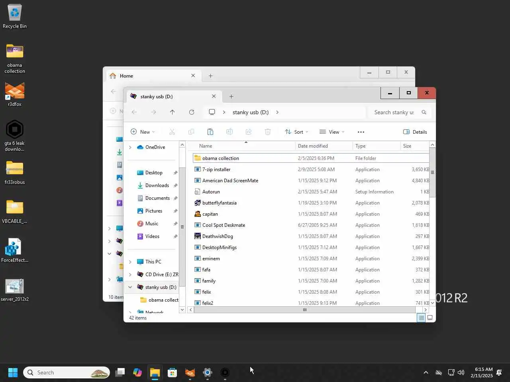Click the Paste clipboard icon
510x382 pixels.
click(x=210, y=132)
